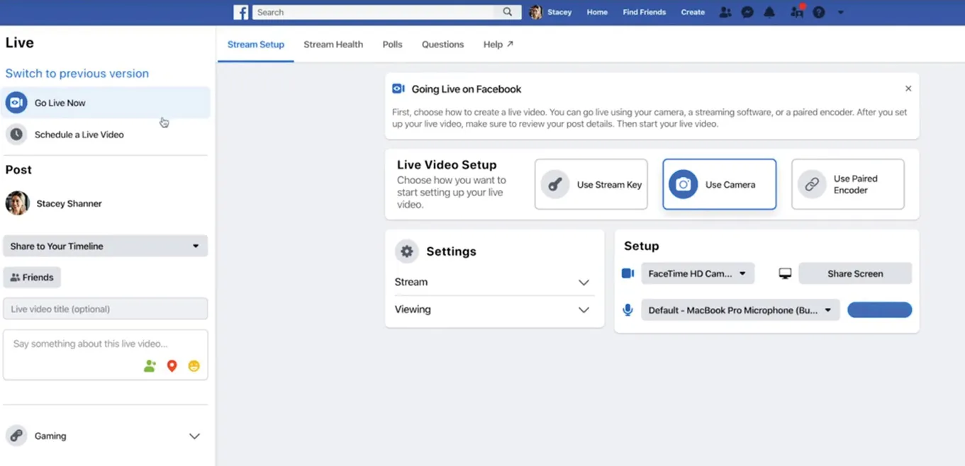Add a location with the pin icon
The height and width of the screenshot is (466, 965).
pos(172,365)
